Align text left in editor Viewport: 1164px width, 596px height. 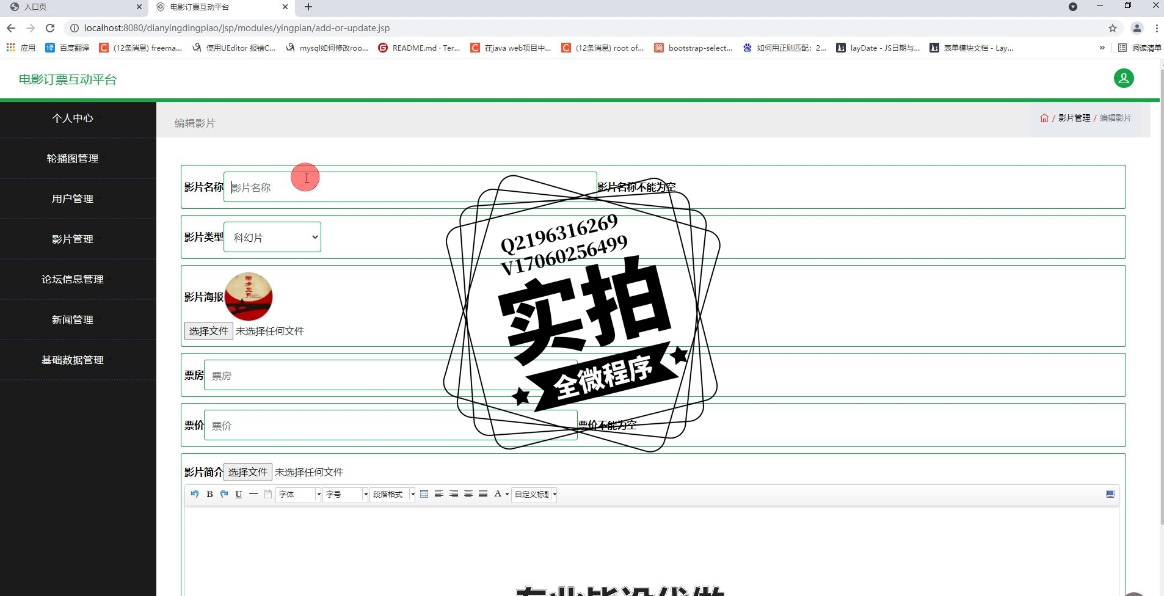(x=439, y=494)
